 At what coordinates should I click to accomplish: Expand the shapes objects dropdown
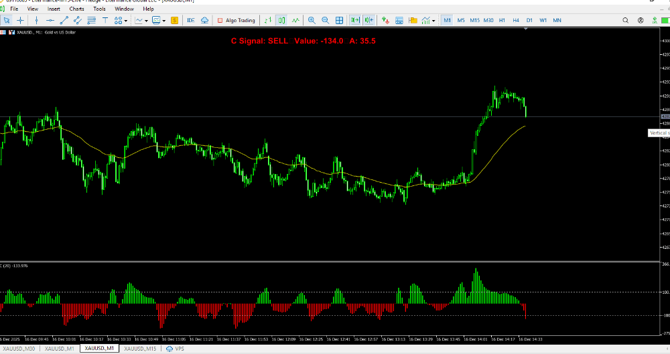[126, 21]
